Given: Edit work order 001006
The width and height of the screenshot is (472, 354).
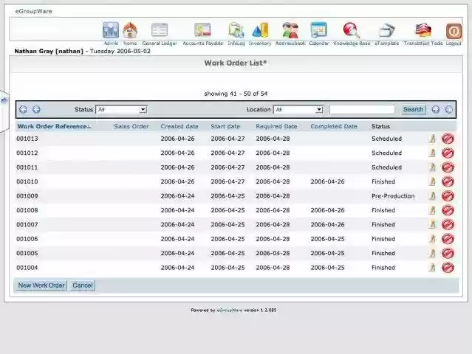Looking at the screenshot, I should [x=432, y=239].
